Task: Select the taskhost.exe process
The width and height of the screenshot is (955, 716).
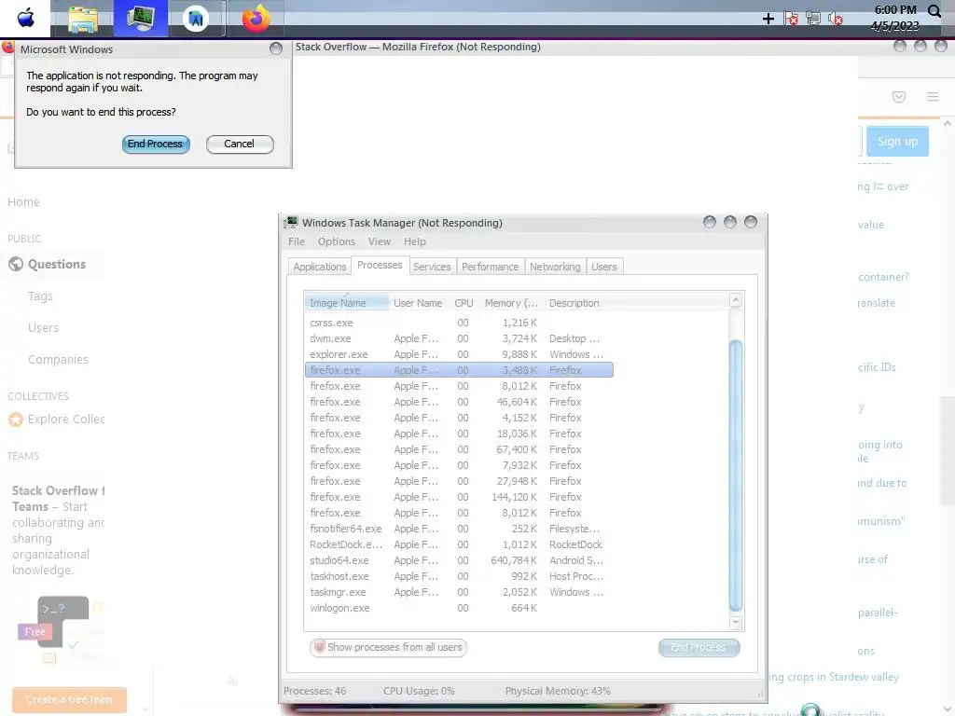Action: (459, 576)
